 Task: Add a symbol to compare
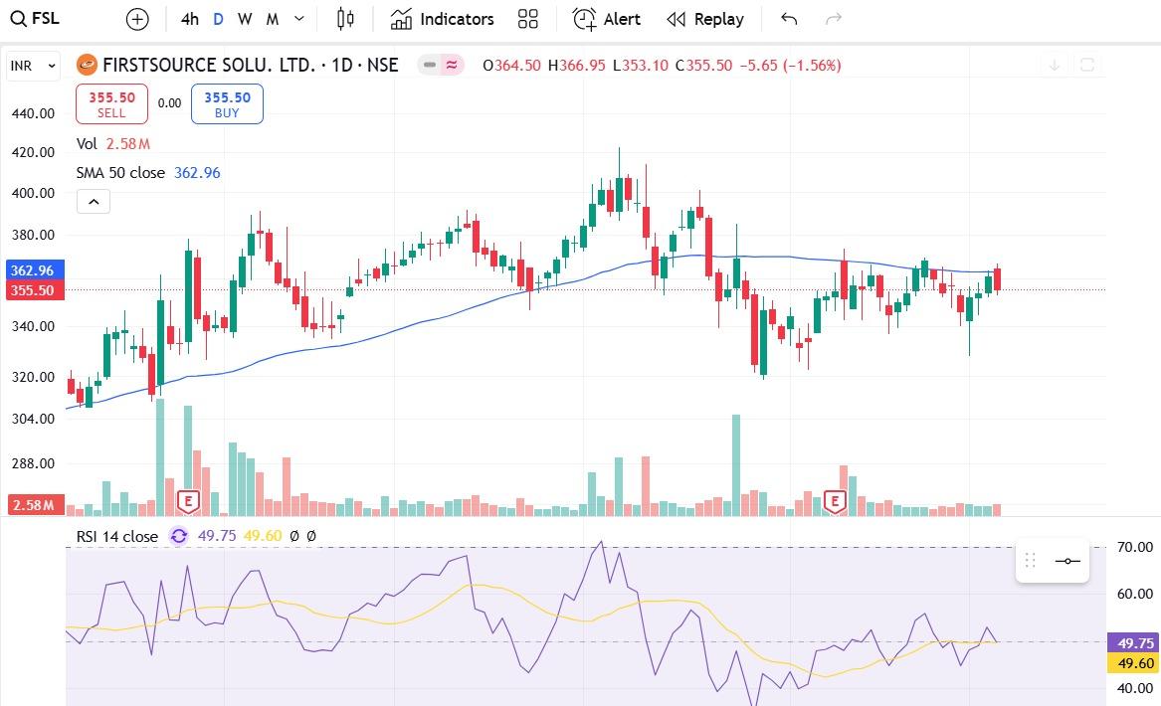137,19
